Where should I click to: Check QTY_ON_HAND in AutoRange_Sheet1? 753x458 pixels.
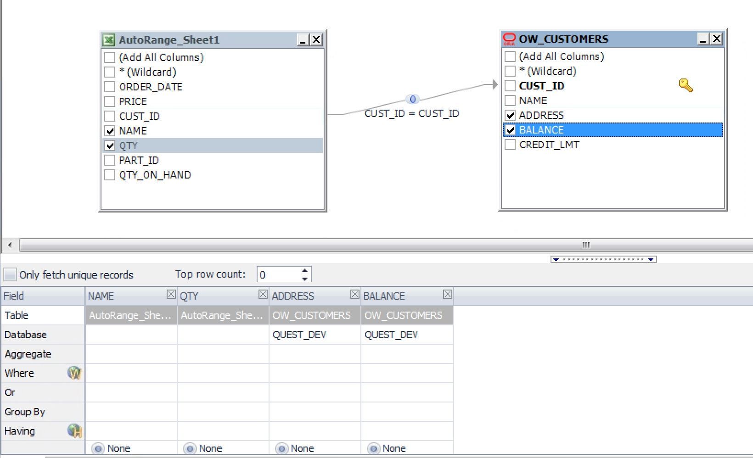(110, 175)
